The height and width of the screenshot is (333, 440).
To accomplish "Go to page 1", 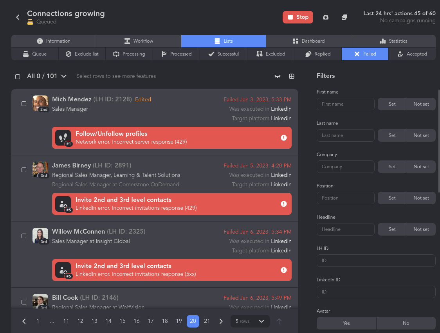I will tap(38, 321).
